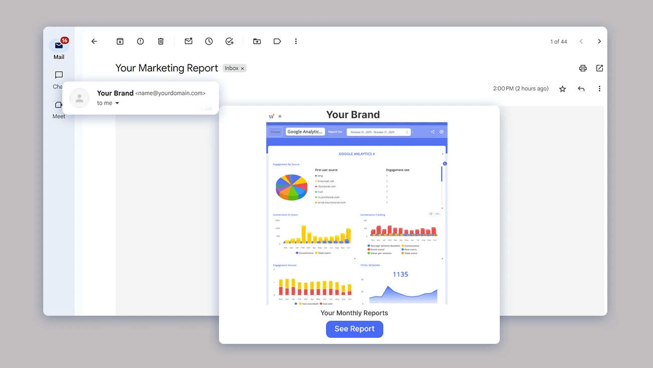Screen dimensions: 653x368
Task: Go back to the inbox
Action: pyautogui.click(x=94, y=41)
